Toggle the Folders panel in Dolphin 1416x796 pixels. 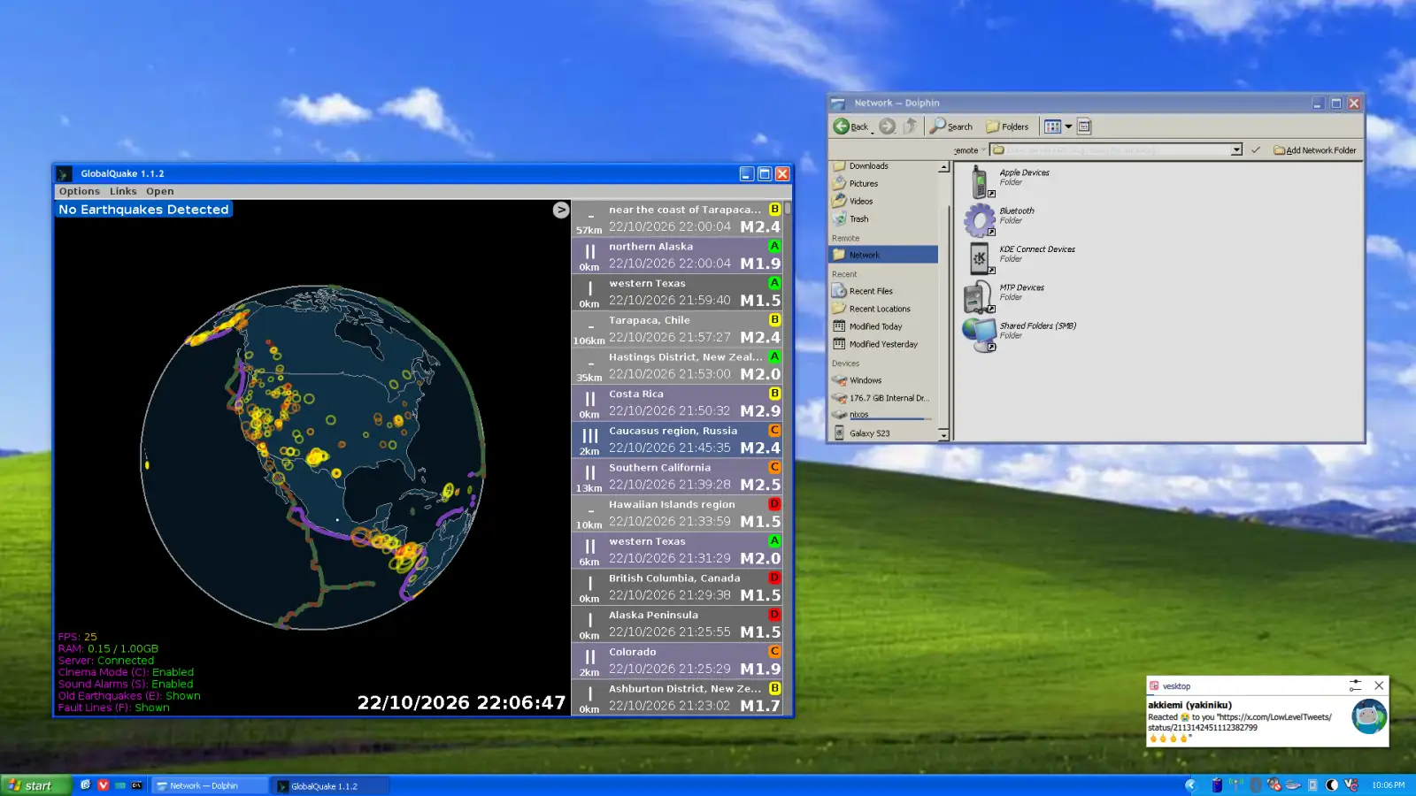pos(1007,126)
